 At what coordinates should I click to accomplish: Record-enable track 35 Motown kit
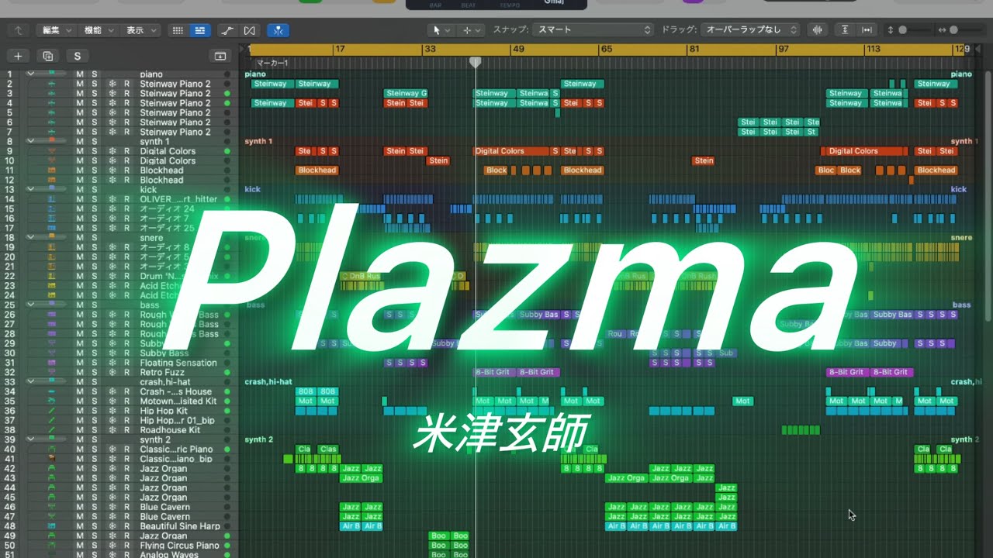tap(126, 401)
